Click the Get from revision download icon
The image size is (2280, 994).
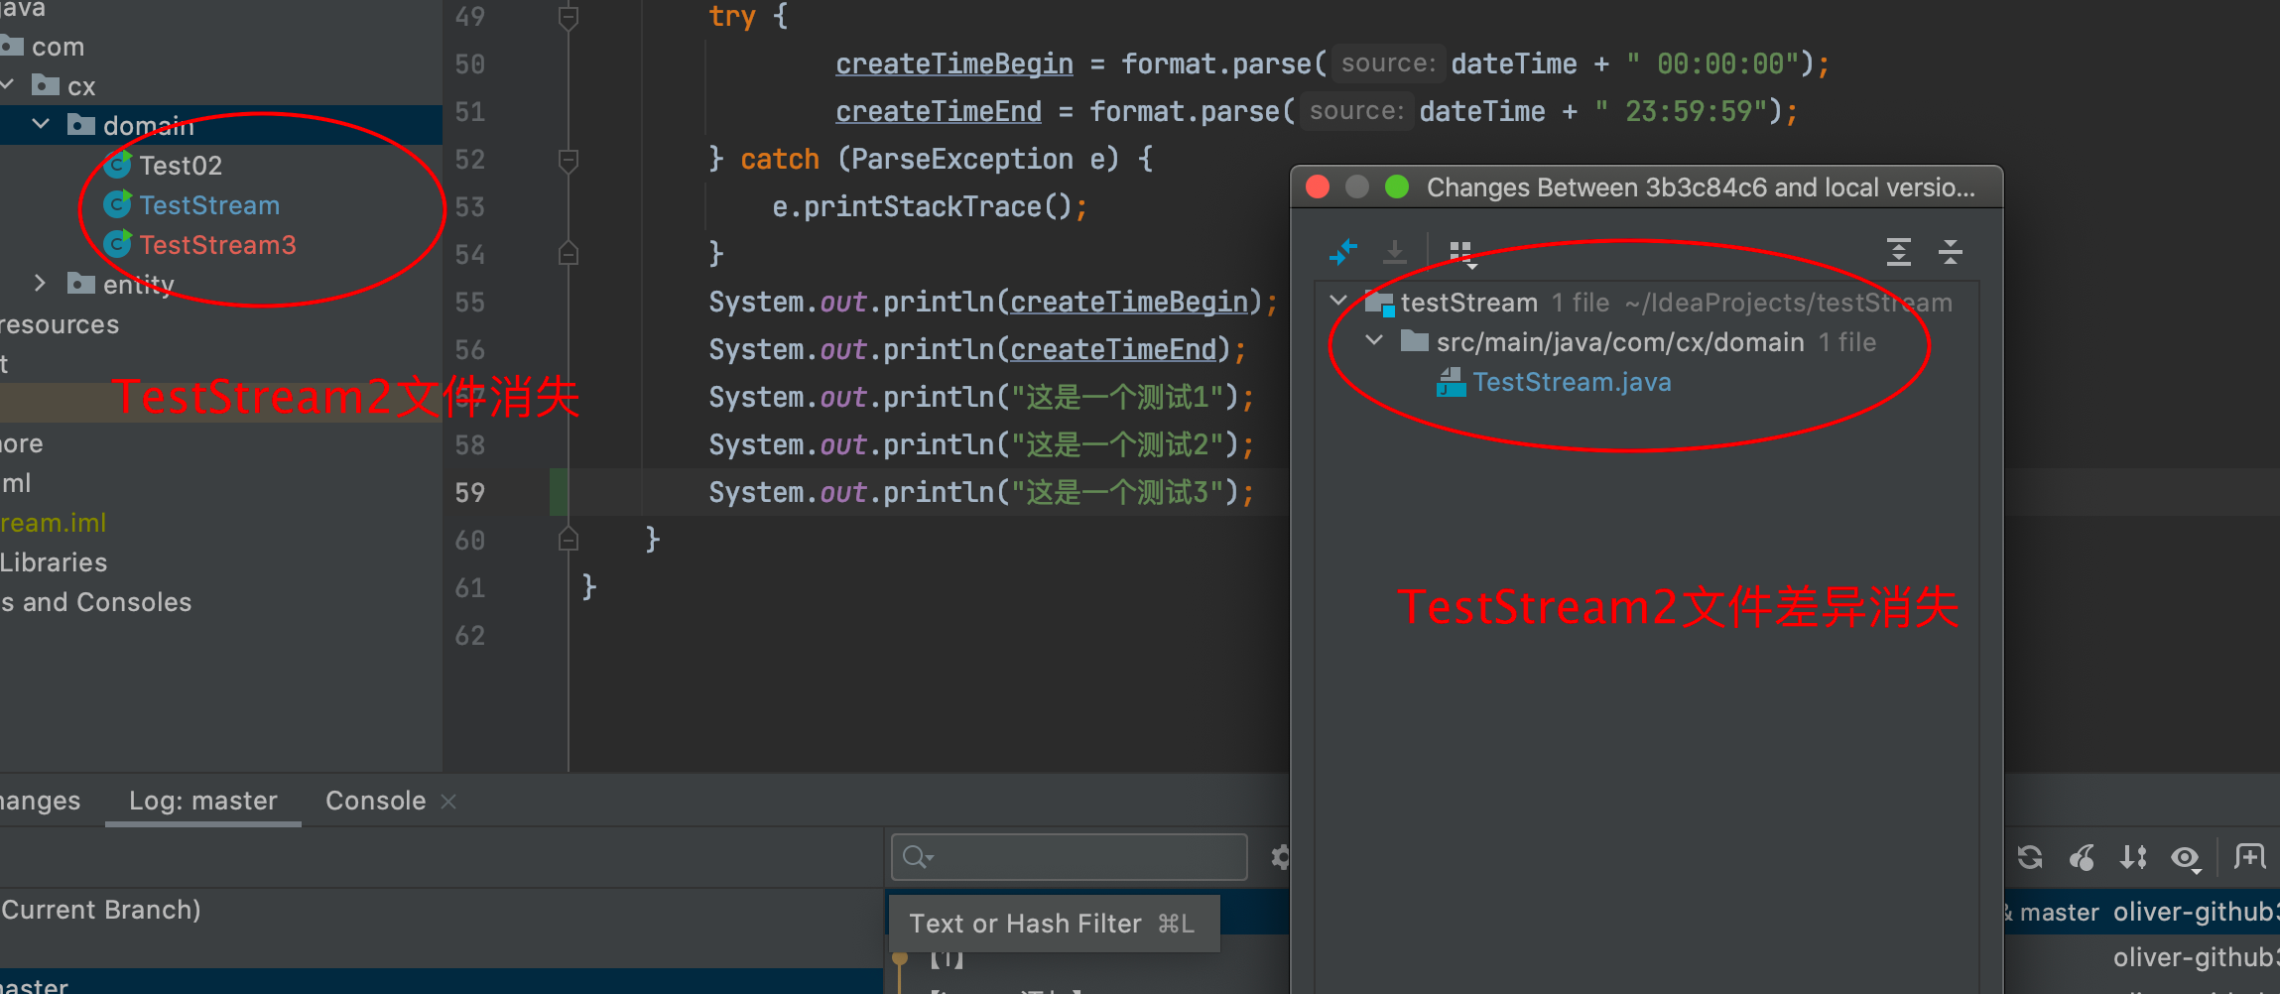point(1395,252)
